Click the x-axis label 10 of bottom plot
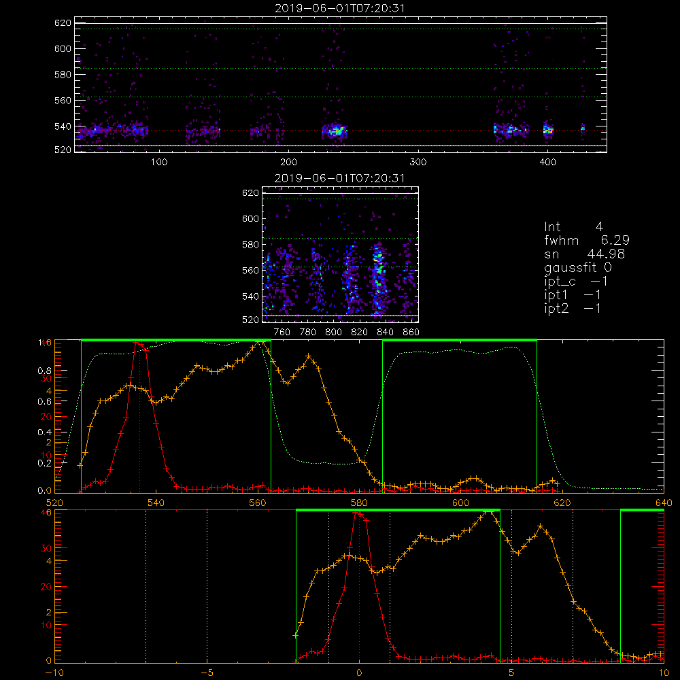The image size is (680, 680). pyautogui.click(x=664, y=673)
